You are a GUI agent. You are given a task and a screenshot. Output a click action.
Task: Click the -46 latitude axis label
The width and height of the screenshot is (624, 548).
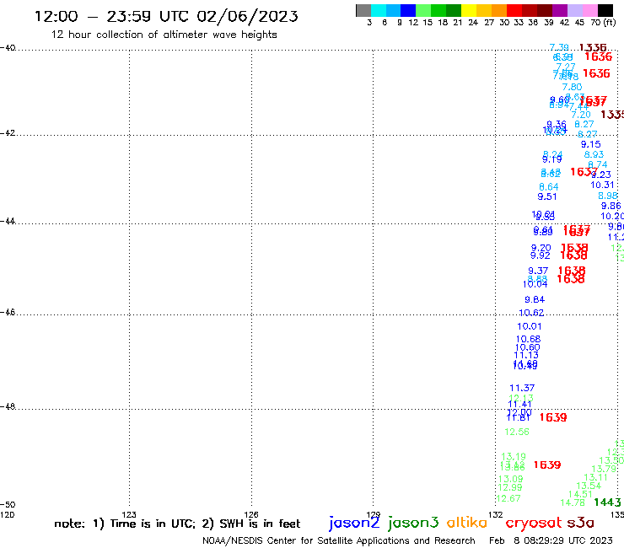point(8,312)
